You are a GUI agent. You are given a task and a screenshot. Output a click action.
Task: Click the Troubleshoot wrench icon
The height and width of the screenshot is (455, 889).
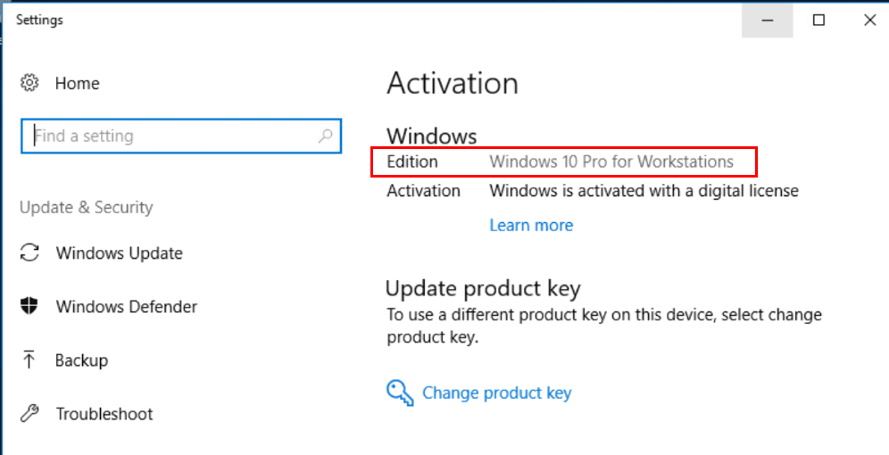click(29, 414)
